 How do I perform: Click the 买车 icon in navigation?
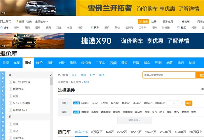92,27
